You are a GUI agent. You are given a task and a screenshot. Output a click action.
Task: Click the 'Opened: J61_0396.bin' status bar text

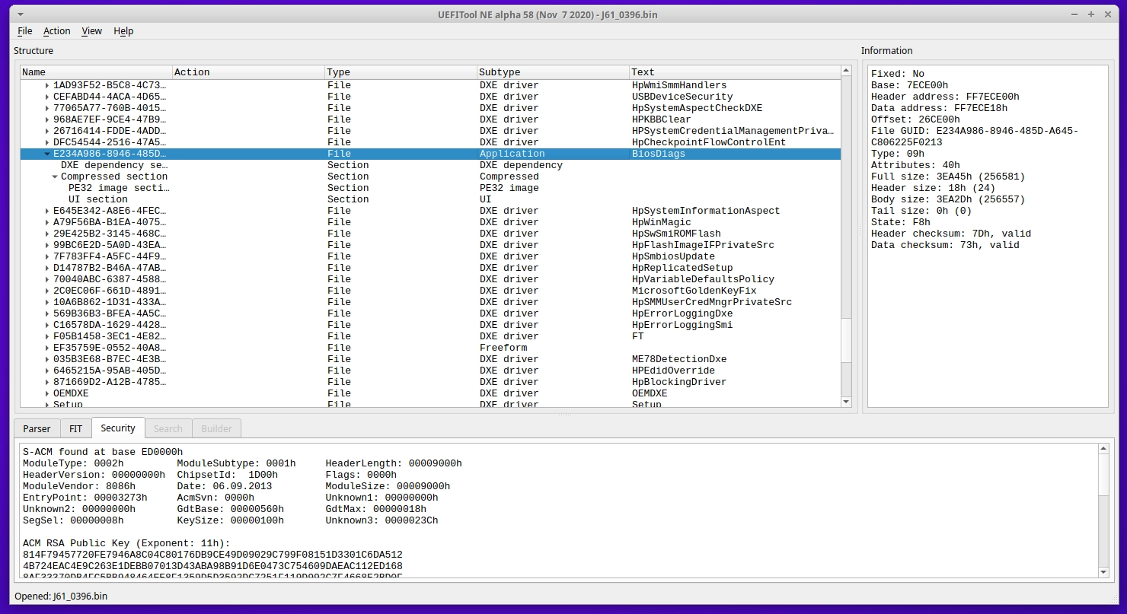(x=61, y=596)
